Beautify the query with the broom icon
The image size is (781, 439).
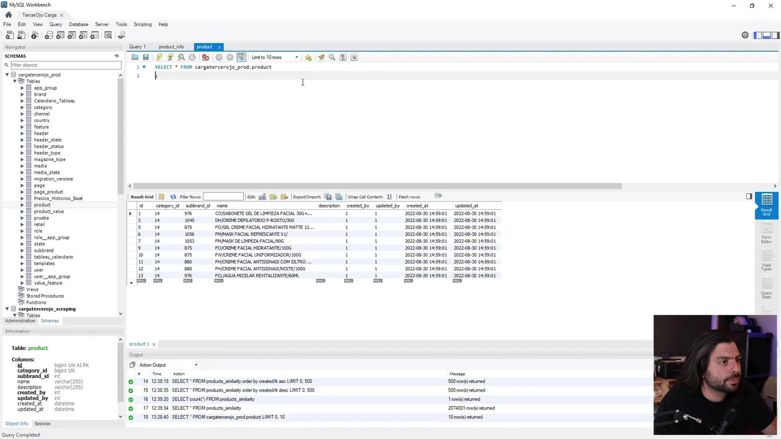321,57
